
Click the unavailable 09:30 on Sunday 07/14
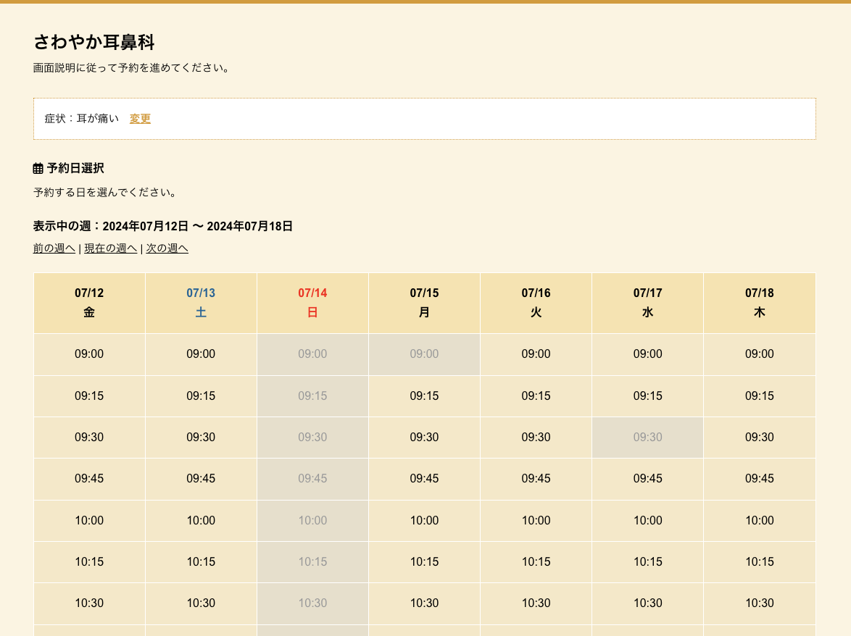pyautogui.click(x=312, y=437)
